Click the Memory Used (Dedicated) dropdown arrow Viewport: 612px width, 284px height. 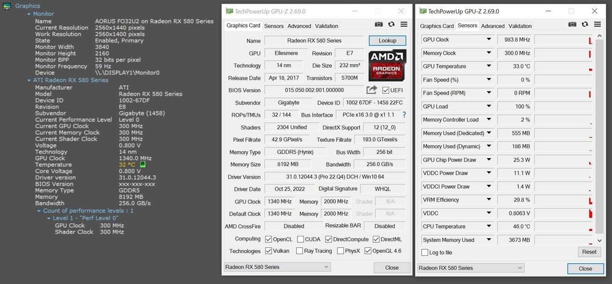click(488, 133)
